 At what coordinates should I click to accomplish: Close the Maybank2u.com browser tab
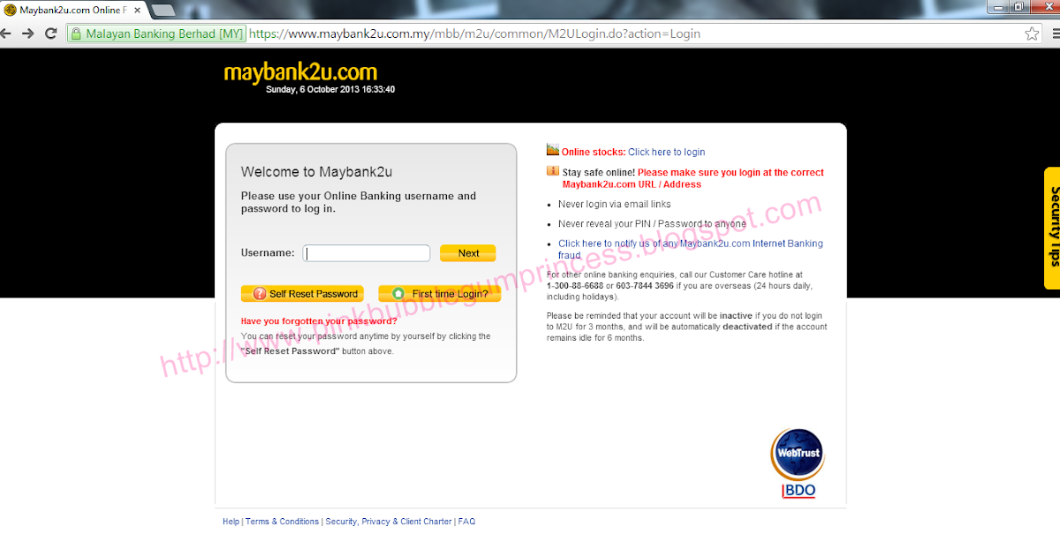(137, 9)
